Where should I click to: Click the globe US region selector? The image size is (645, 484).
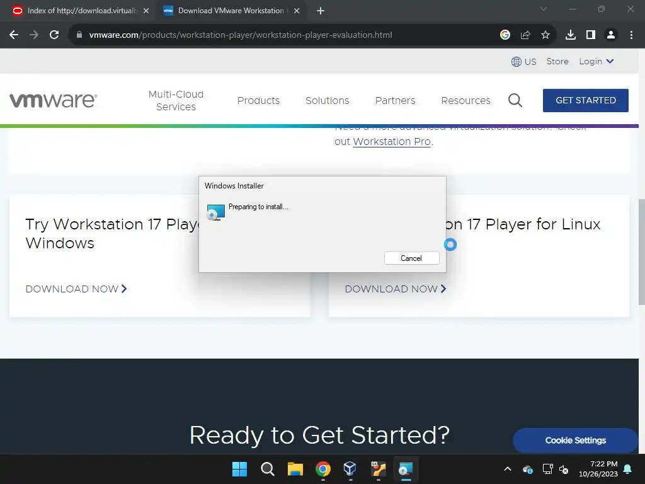click(x=523, y=62)
